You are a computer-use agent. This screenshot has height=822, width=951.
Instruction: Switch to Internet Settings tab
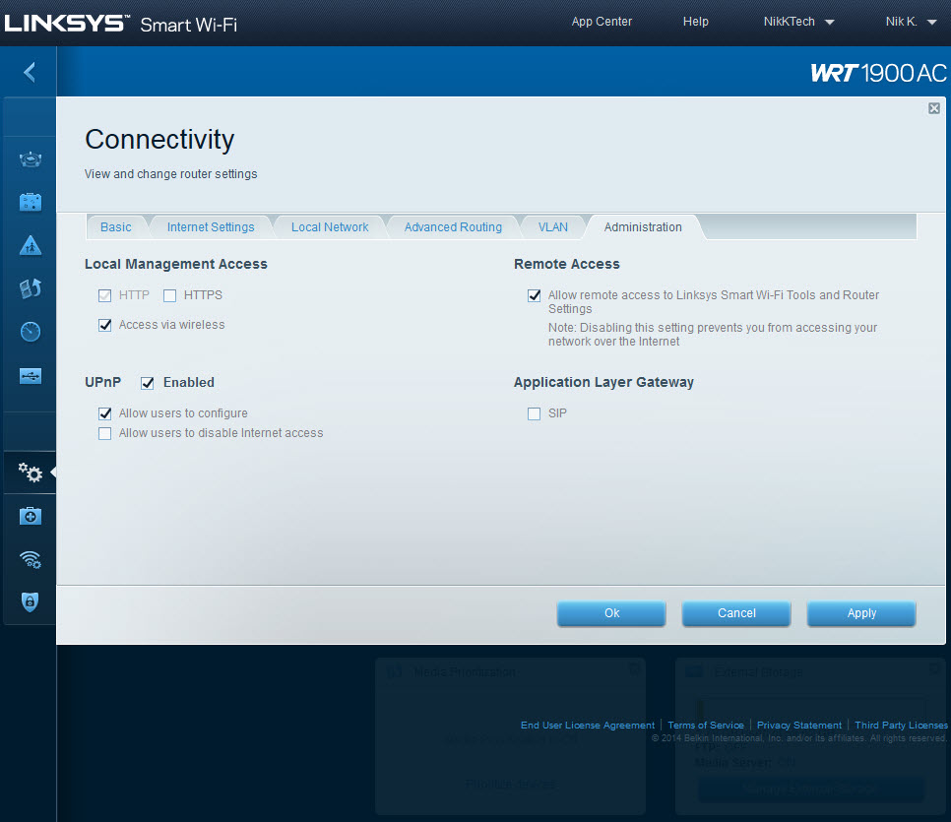click(x=211, y=226)
